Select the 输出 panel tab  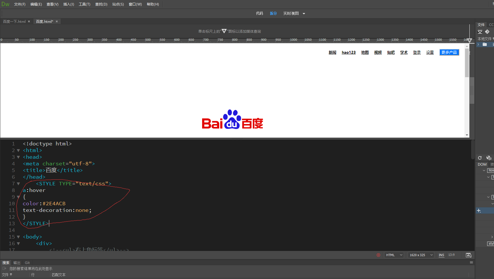coord(17,263)
